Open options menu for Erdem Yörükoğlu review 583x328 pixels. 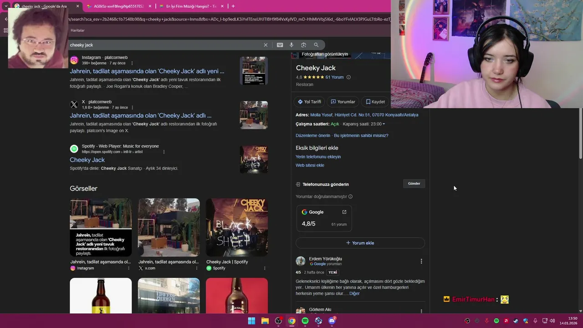click(421, 261)
